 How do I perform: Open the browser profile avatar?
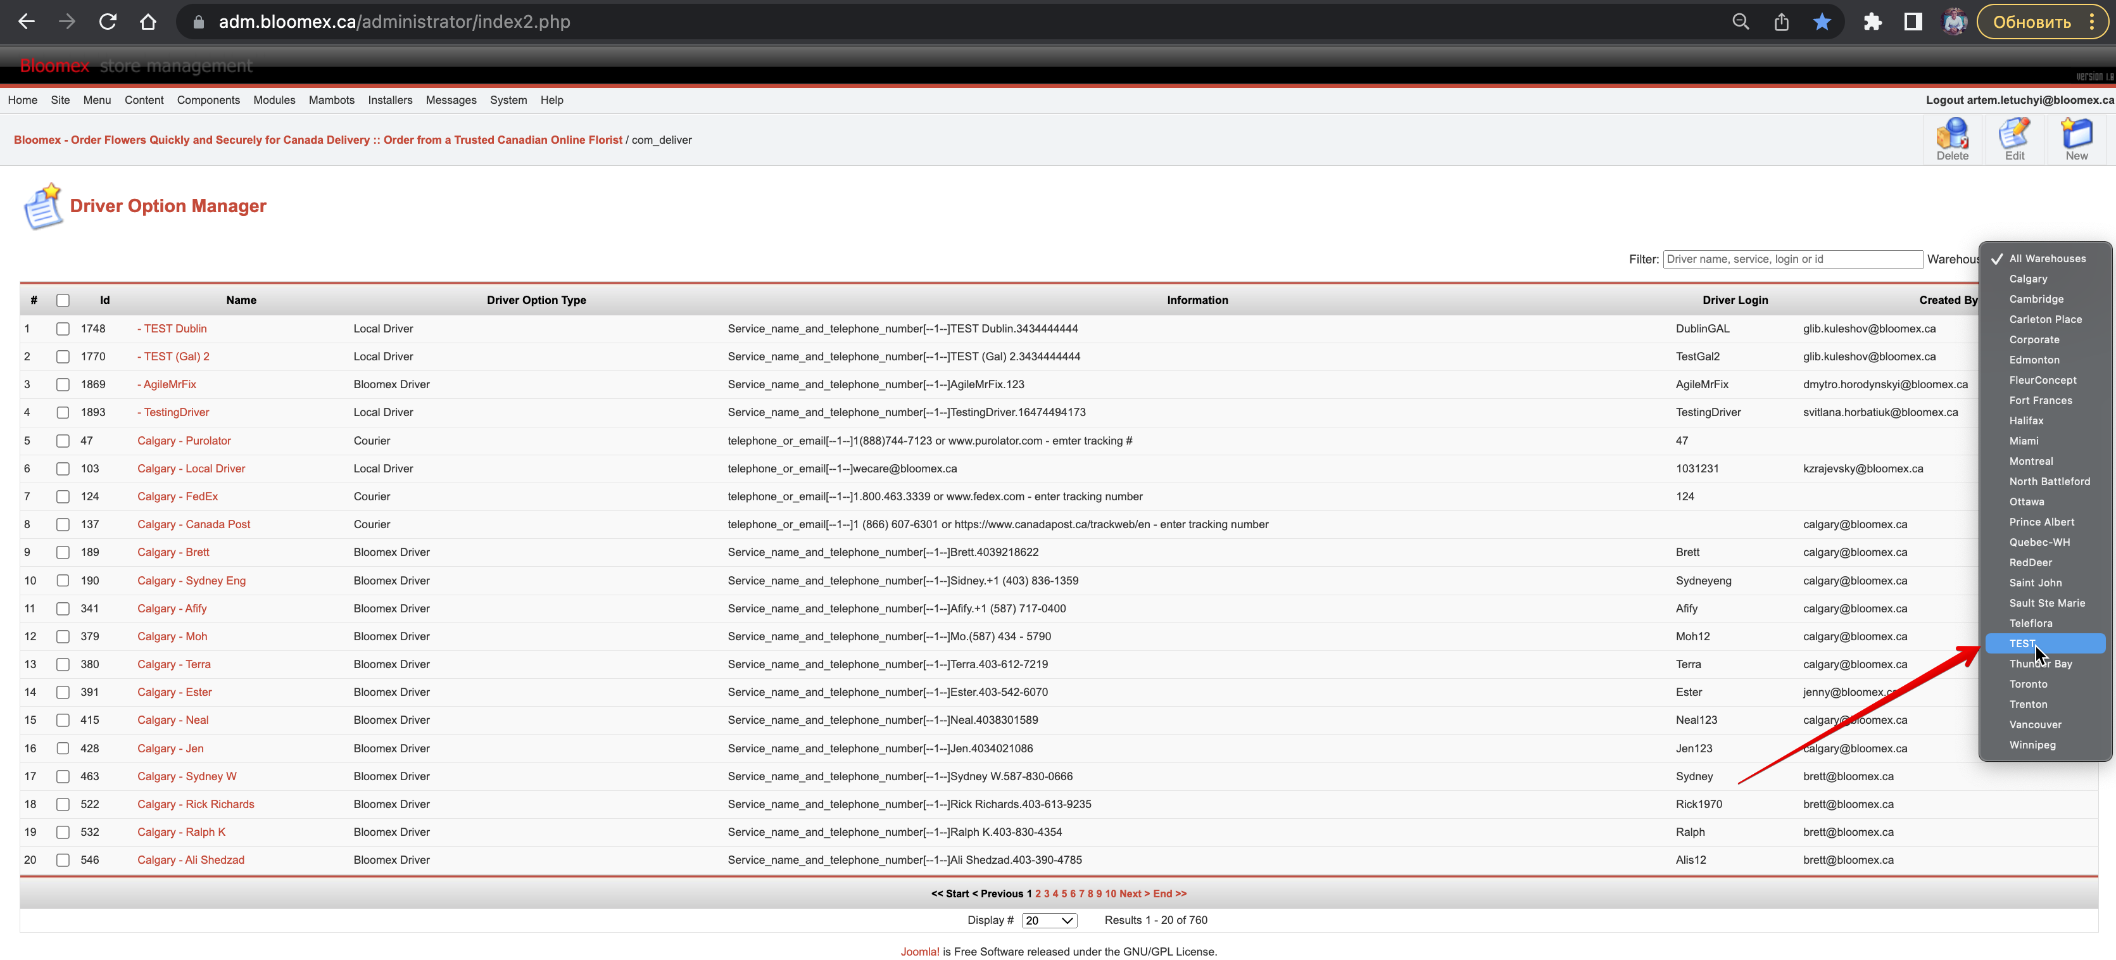click(1954, 22)
